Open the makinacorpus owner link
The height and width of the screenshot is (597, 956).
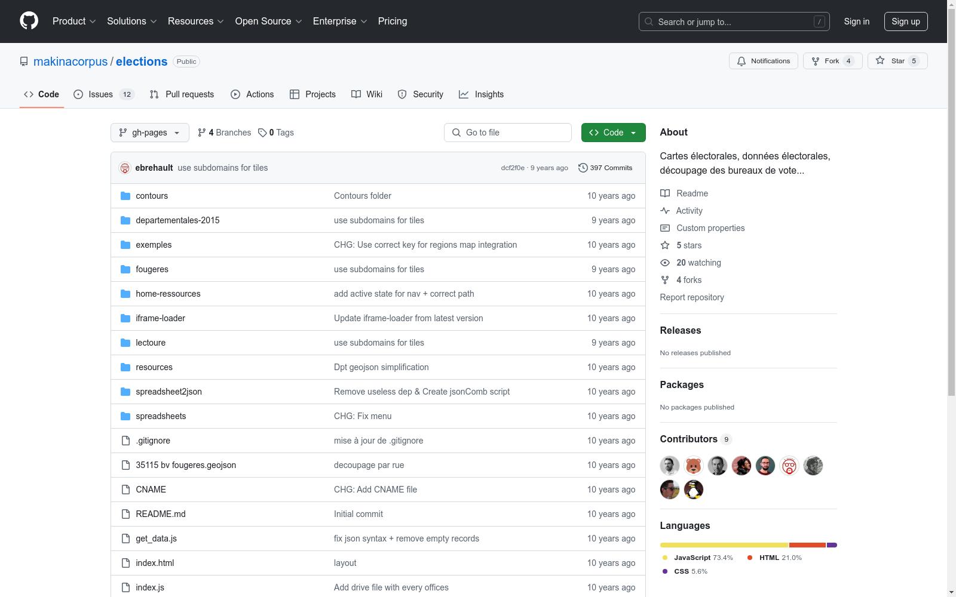[x=71, y=61]
